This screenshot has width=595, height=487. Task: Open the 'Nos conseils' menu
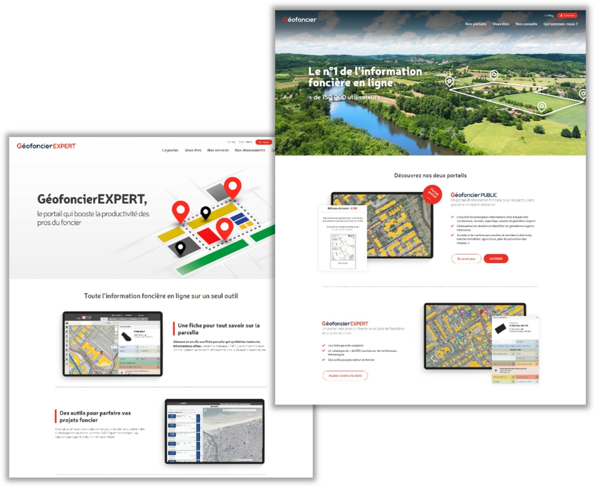point(526,24)
